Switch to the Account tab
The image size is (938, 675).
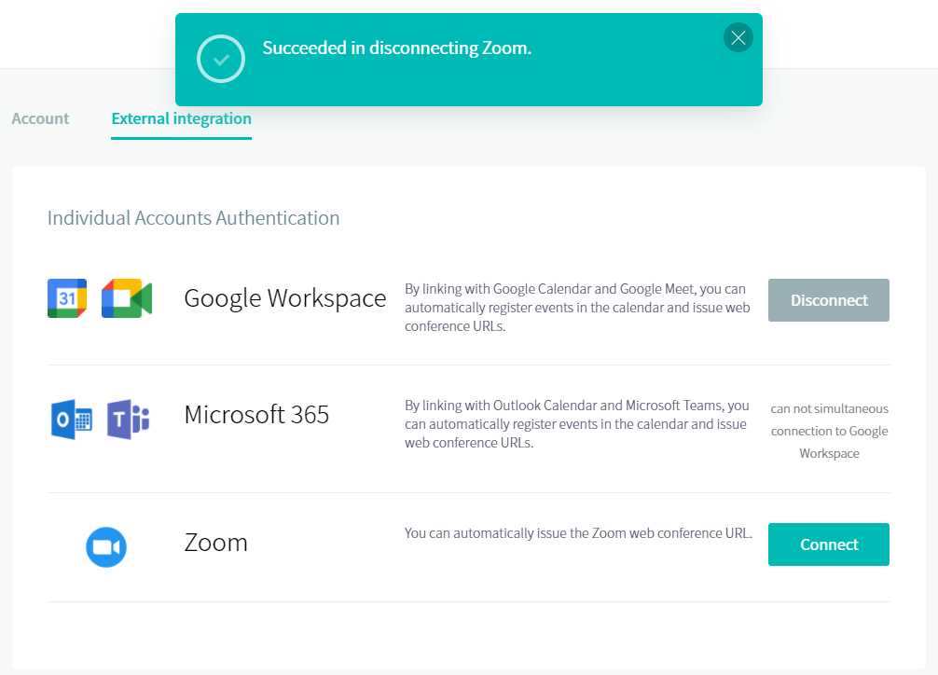[x=40, y=118]
